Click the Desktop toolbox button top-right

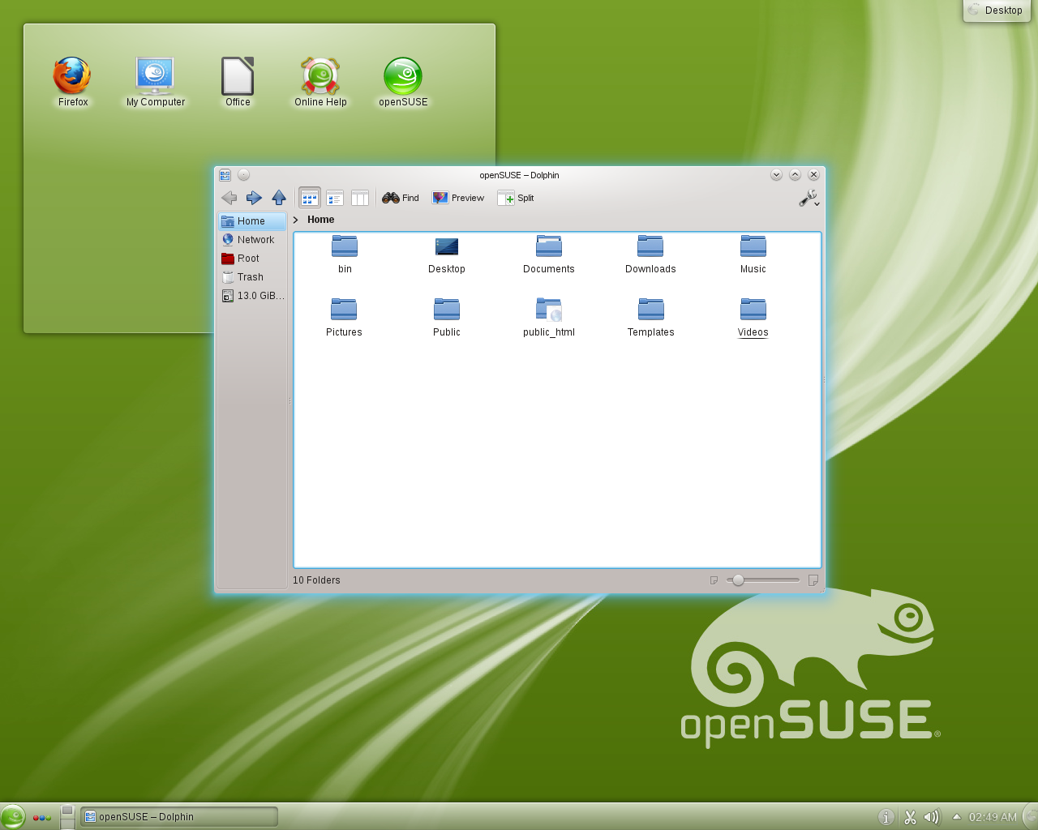(996, 11)
